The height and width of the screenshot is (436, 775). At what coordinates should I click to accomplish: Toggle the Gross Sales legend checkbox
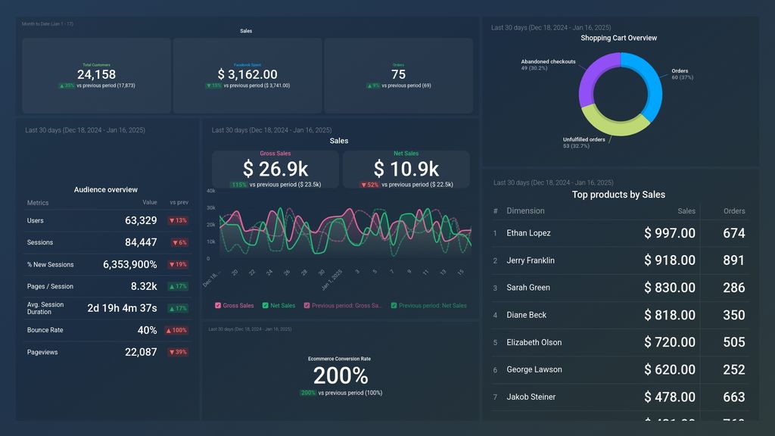point(218,306)
